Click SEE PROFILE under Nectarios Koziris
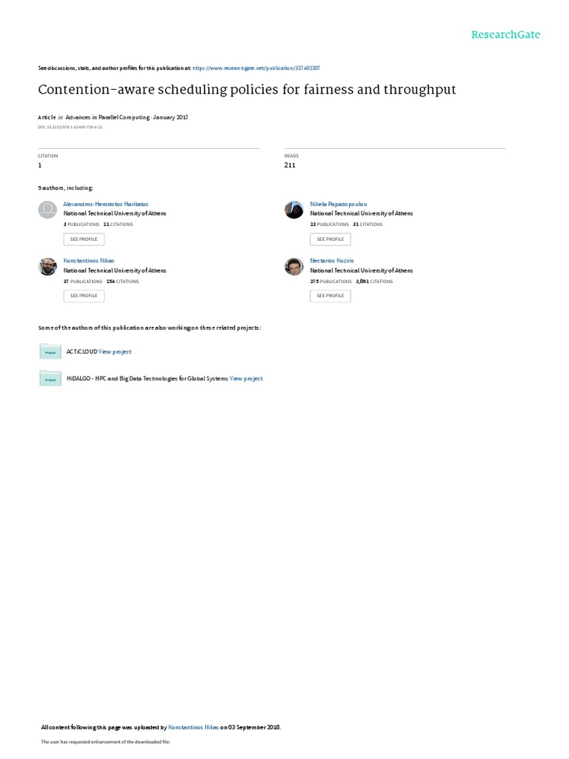 tap(330, 296)
